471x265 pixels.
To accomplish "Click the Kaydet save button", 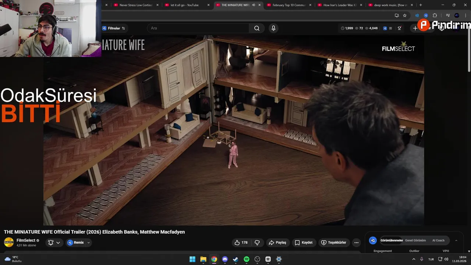I will [x=304, y=243].
